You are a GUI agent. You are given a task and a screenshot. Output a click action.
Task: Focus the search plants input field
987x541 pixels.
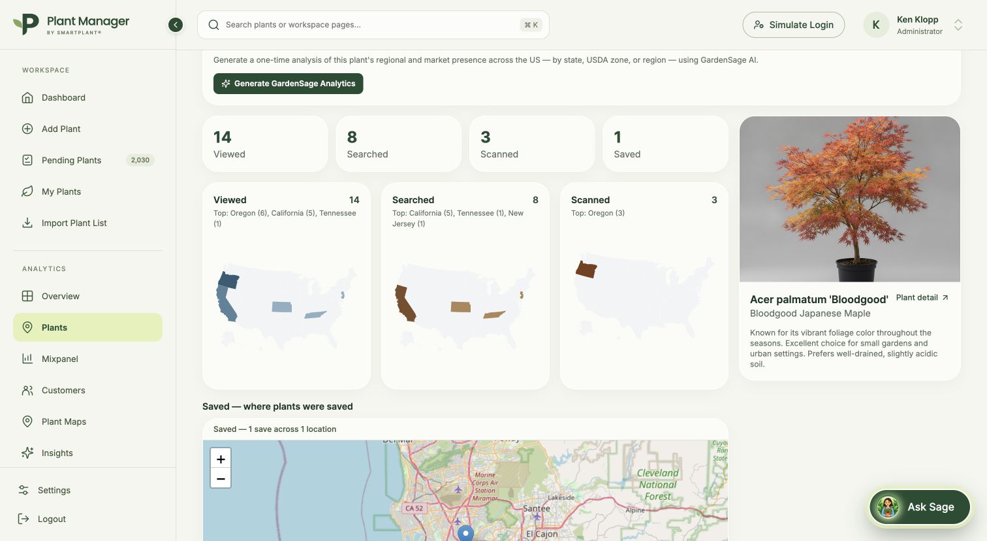click(x=373, y=25)
